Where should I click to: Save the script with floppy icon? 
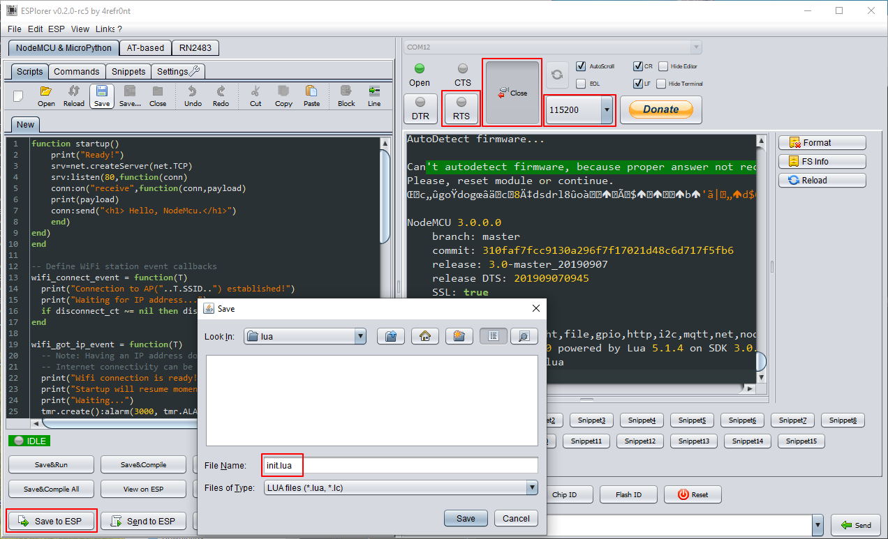click(x=102, y=96)
